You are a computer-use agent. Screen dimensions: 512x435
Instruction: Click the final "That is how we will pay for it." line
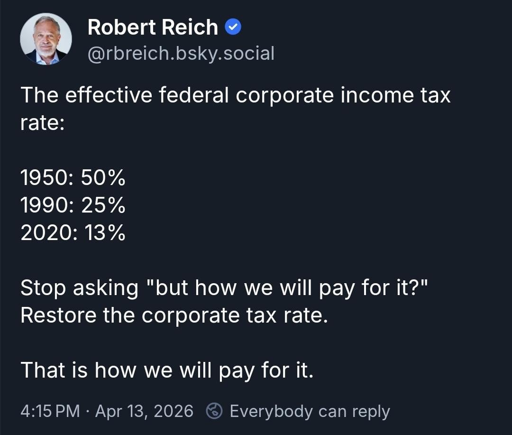coord(167,370)
